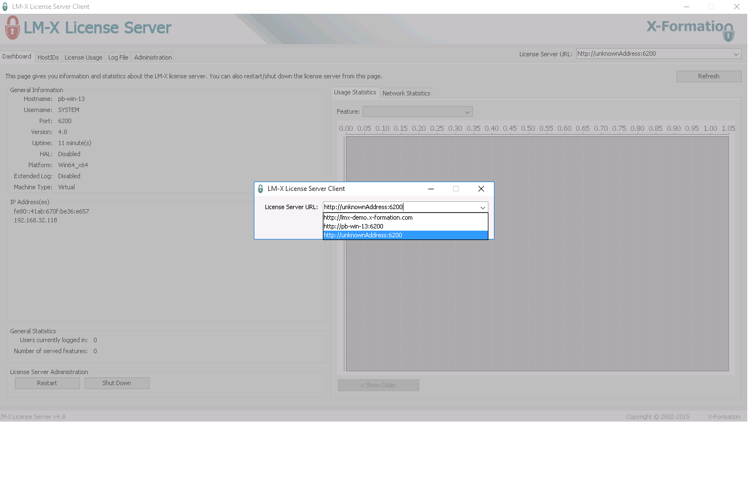Collapse the dialog's License Server URL dropdown arrow
The width and height of the screenshot is (750, 490).
pyautogui.click(x=482, y=207)
